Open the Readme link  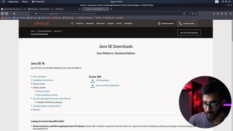point(36,110)
